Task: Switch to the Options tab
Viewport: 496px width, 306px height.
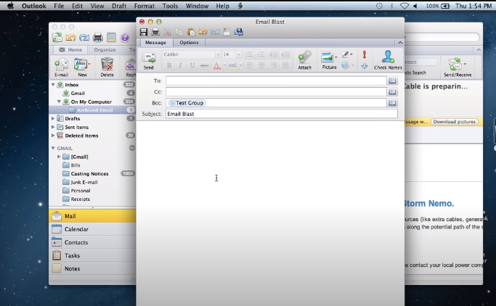Action: click(x=189, y=43)
